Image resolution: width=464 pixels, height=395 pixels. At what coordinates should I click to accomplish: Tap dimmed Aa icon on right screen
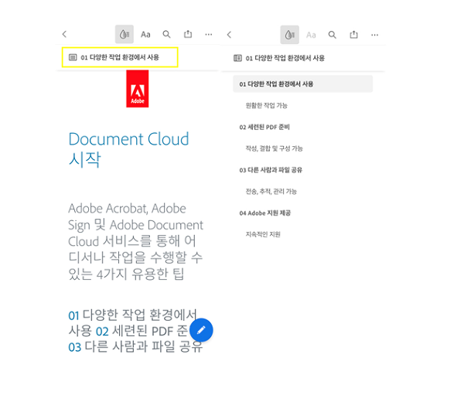click(311, 36)
